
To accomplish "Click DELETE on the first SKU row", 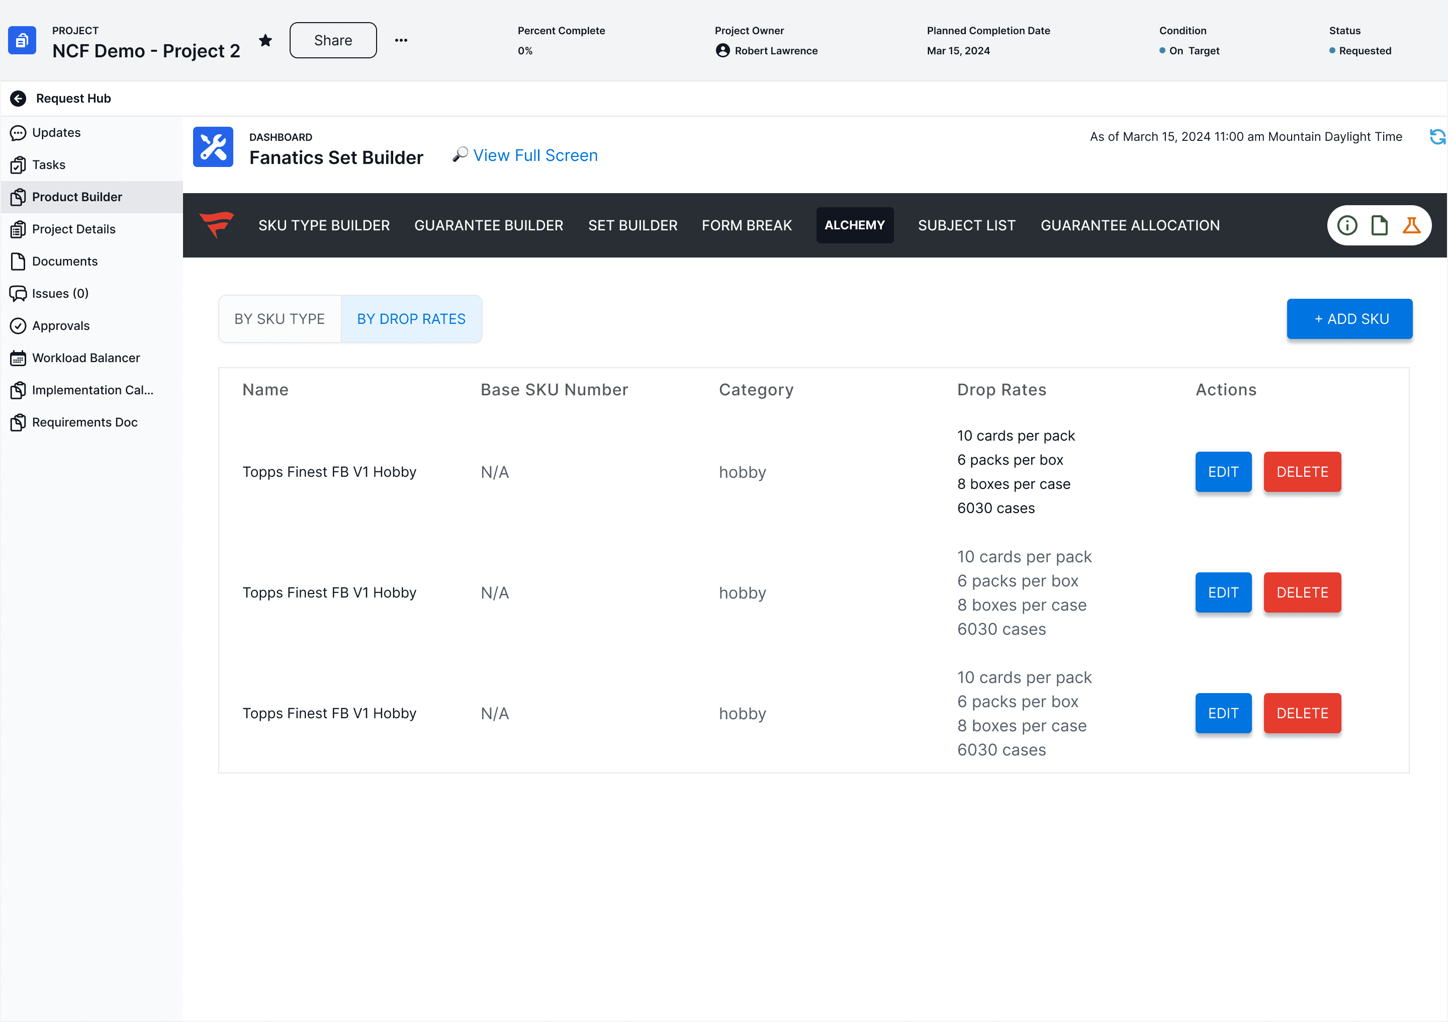I will point(1302,472).
